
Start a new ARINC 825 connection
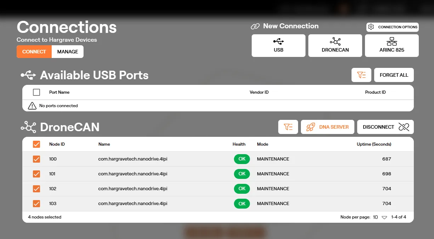tap(392, 46)
